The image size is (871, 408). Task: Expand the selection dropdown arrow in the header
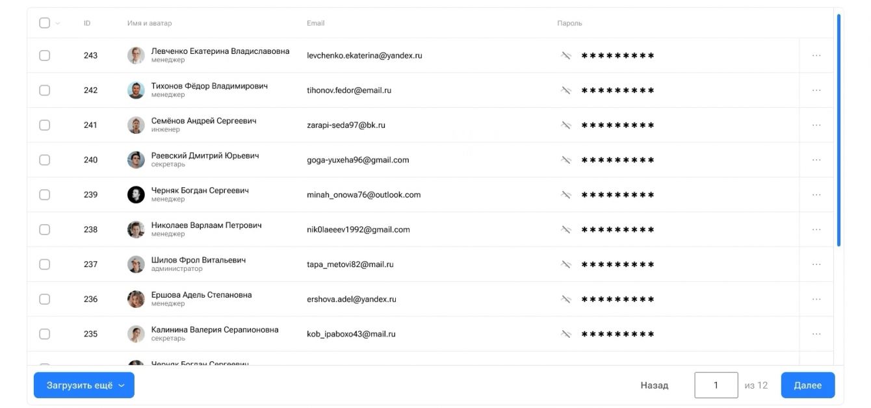(58, 23)
